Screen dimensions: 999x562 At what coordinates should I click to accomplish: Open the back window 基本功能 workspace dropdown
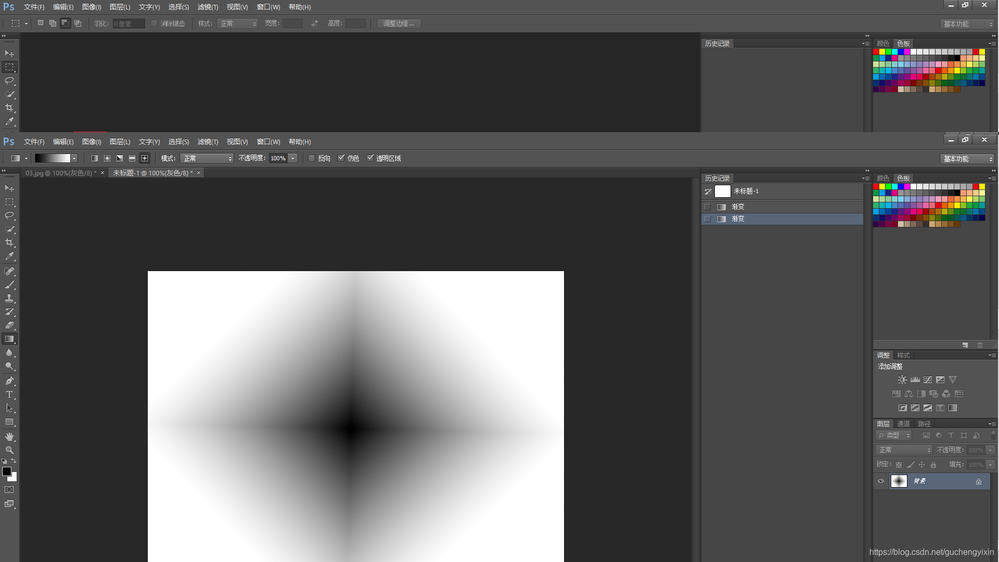click(x=967, y=24)
